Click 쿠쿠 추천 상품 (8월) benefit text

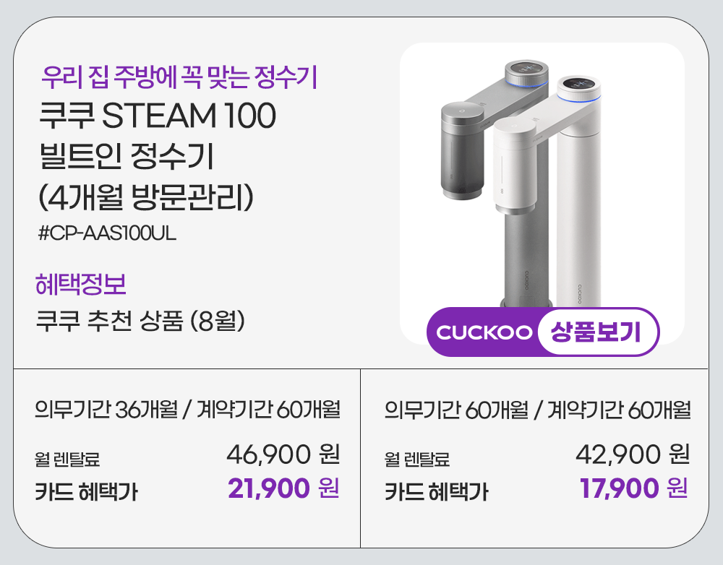pos(142,321)
